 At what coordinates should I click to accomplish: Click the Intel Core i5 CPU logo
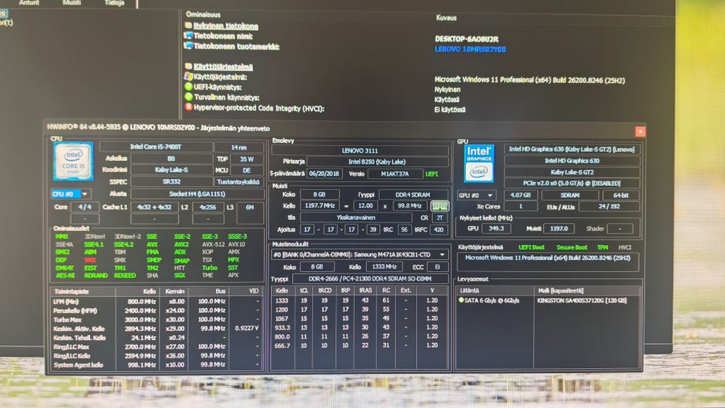[x=73, y=162]
